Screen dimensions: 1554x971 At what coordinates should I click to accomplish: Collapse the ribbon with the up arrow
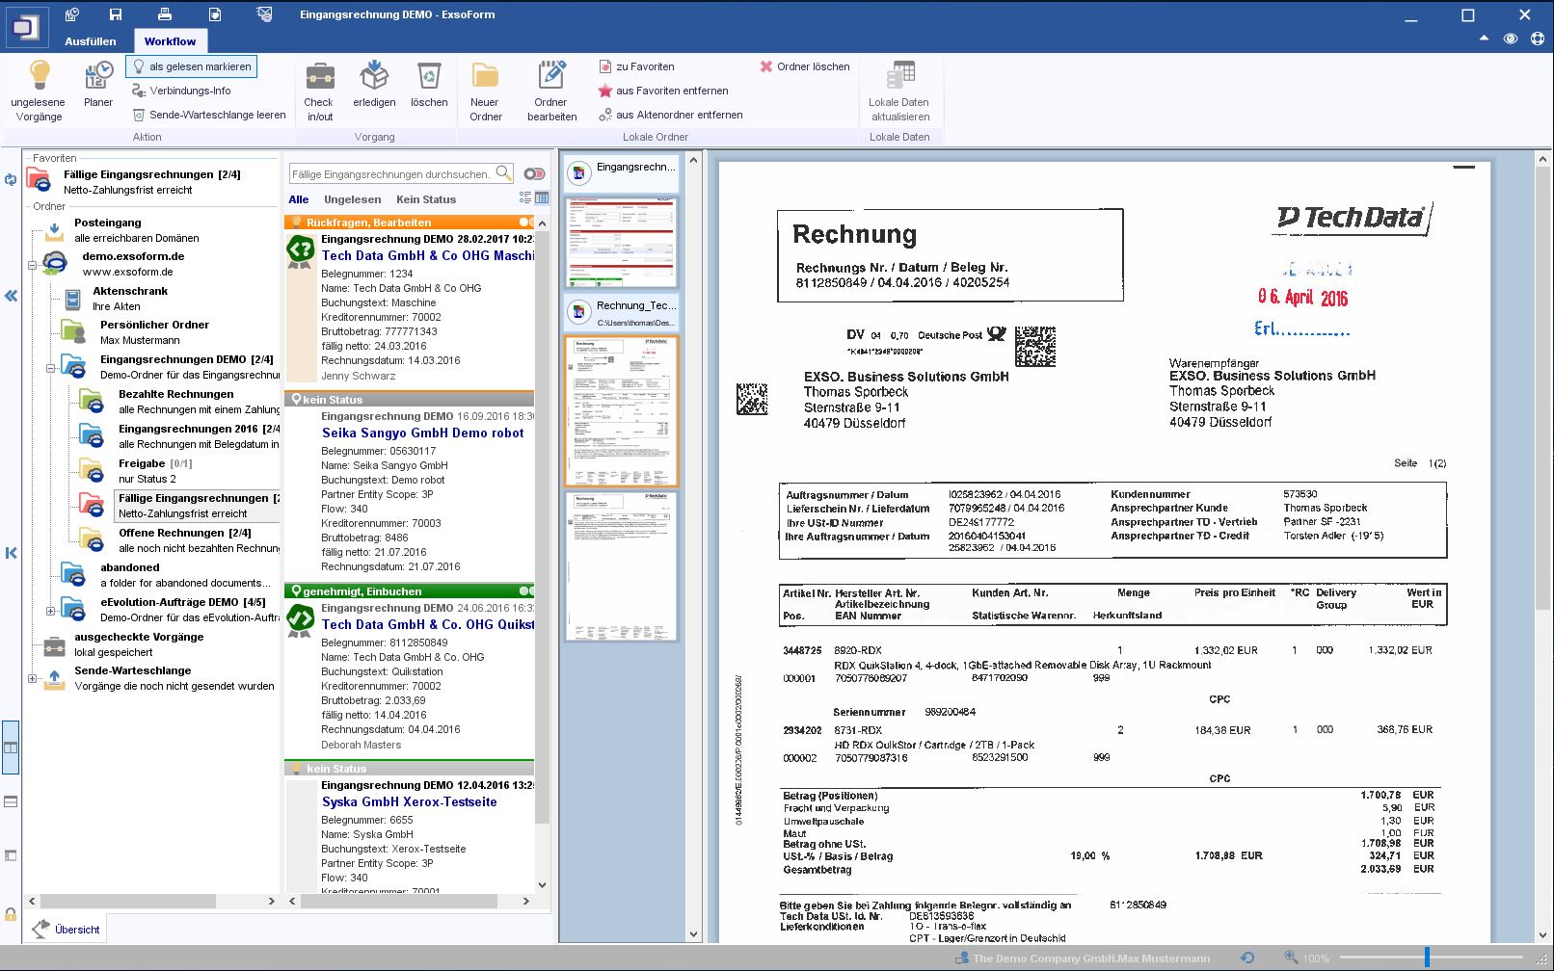pos(1484,39)
